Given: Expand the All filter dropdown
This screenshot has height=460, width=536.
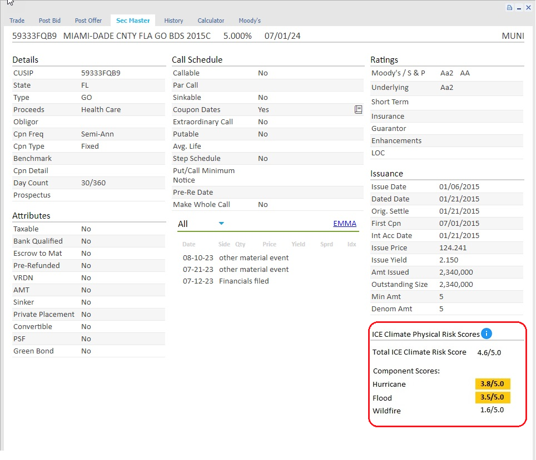Looking at the screenshot, I should [221, 224].
